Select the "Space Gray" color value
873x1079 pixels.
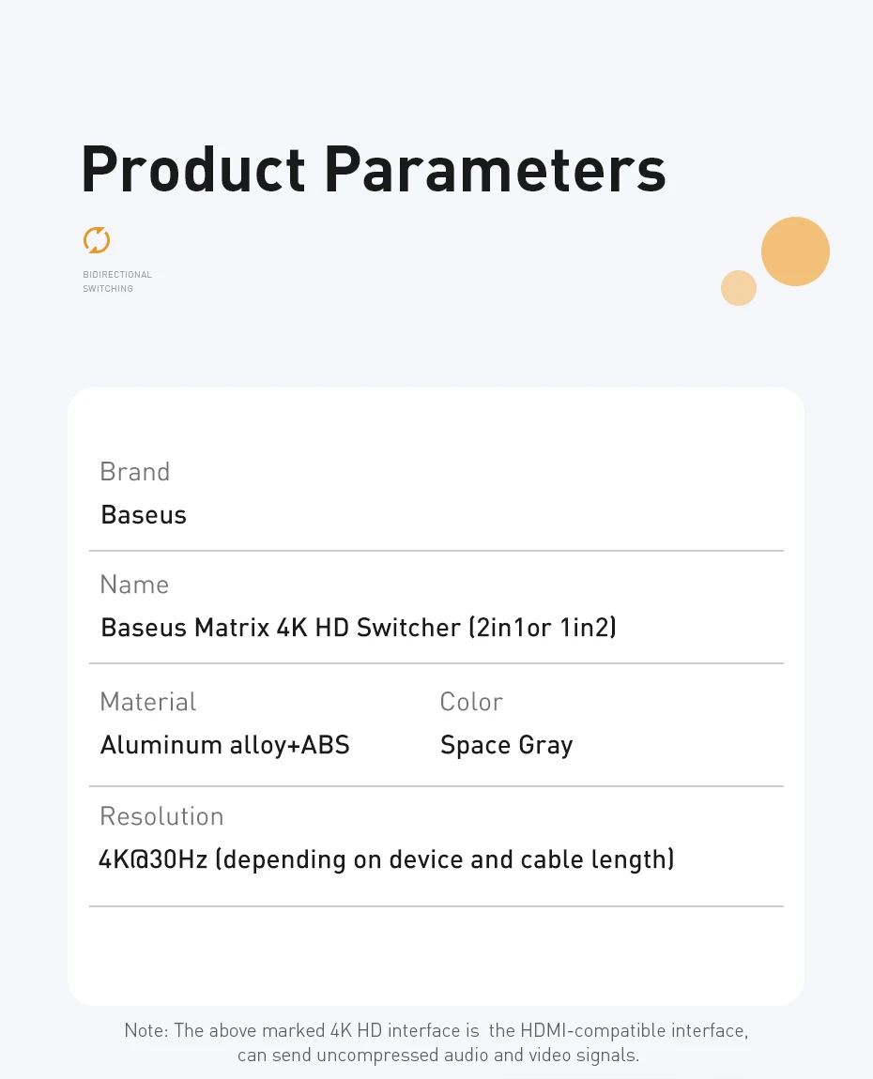pyautogui.click(x=506, y=745)
